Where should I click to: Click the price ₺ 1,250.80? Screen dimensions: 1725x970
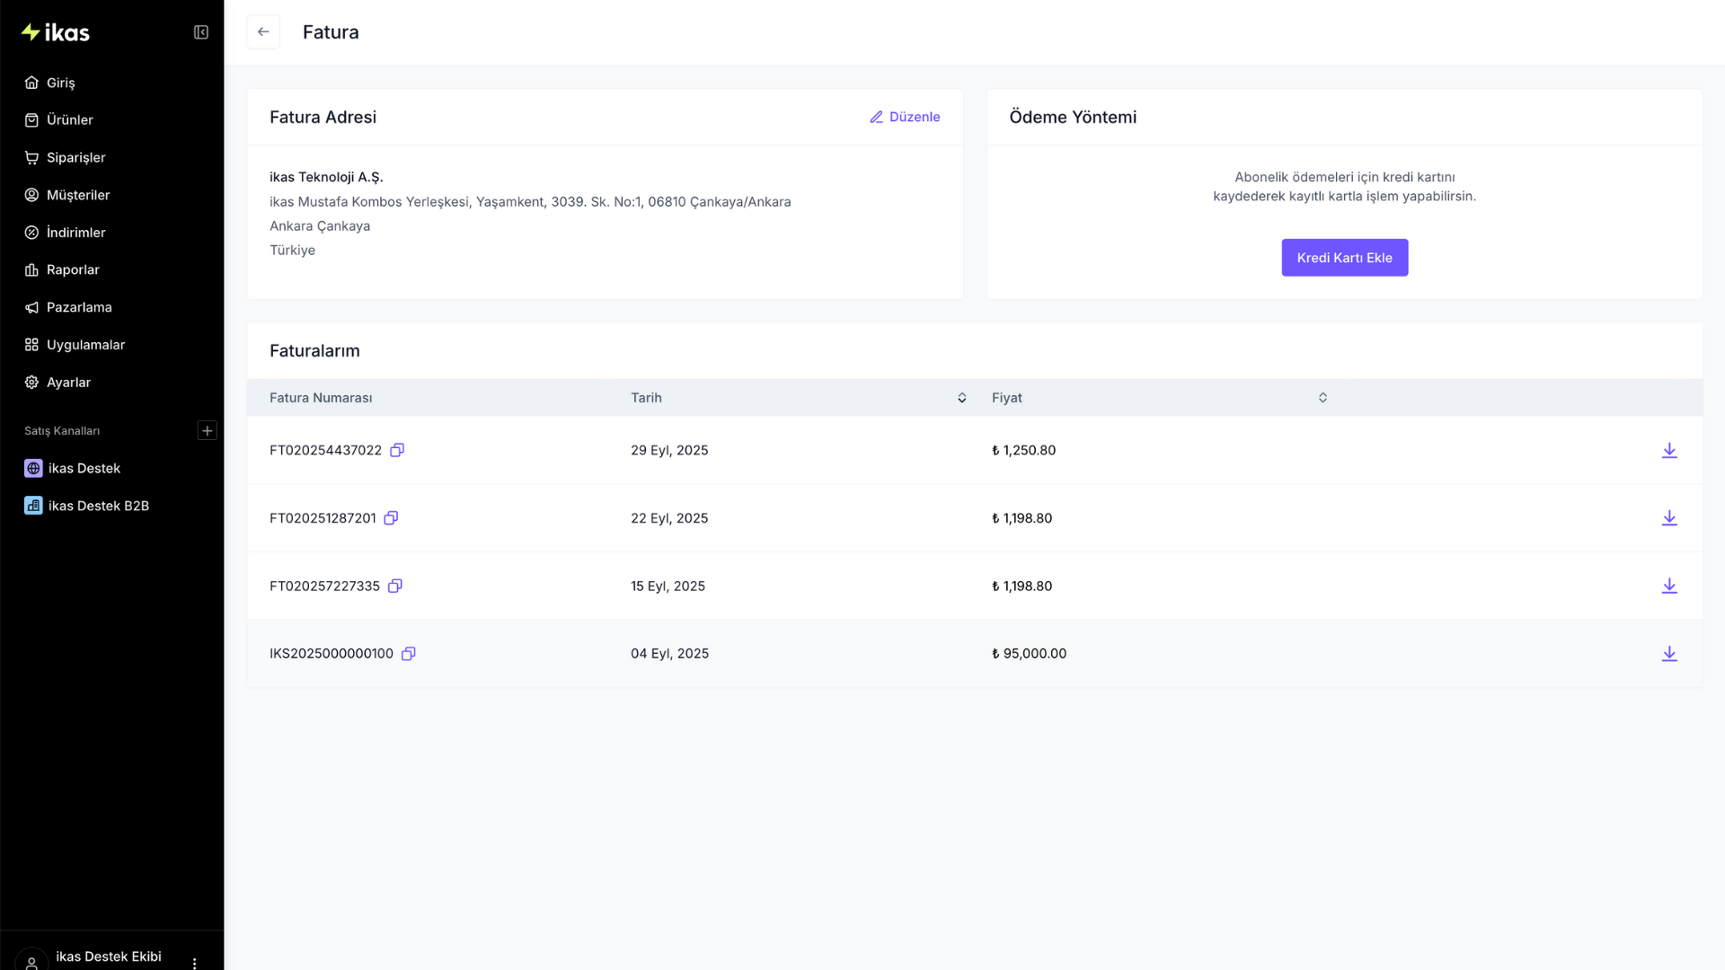tap(1023, 450)
